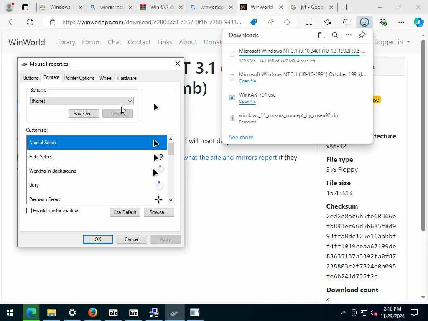Select Working In Background cursor row
This screenshot has height=321, width=428.
tap(97, 171)
